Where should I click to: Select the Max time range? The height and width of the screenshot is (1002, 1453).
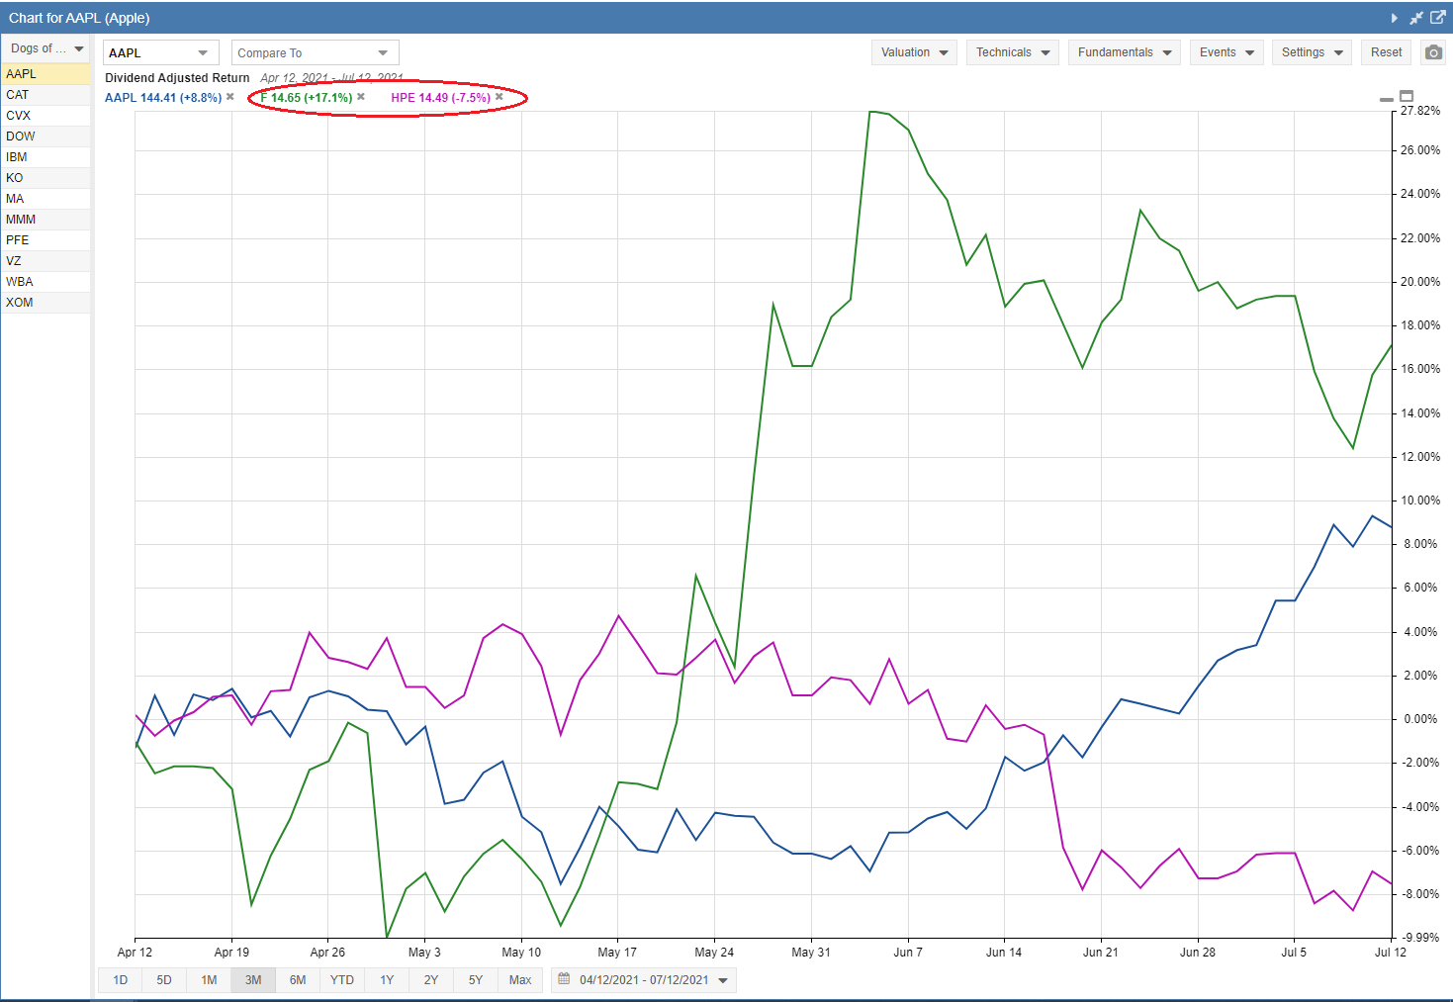tap(520, 980)
